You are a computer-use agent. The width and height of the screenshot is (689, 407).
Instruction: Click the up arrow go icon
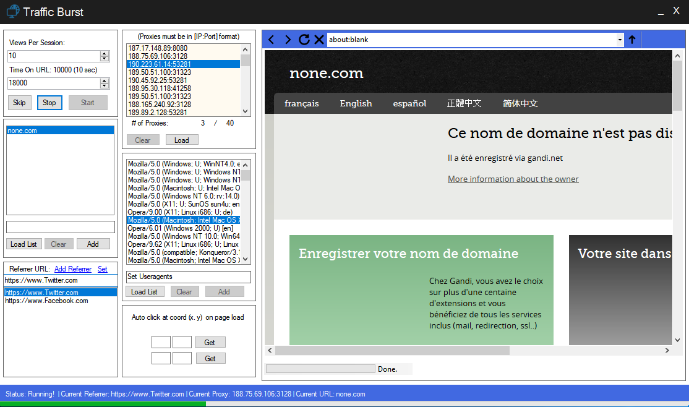pos(632,40)
